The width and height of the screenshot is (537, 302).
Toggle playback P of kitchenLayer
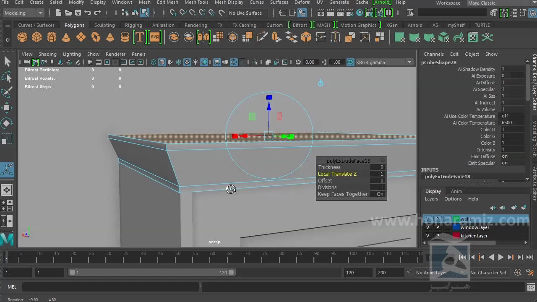(438, 236)
